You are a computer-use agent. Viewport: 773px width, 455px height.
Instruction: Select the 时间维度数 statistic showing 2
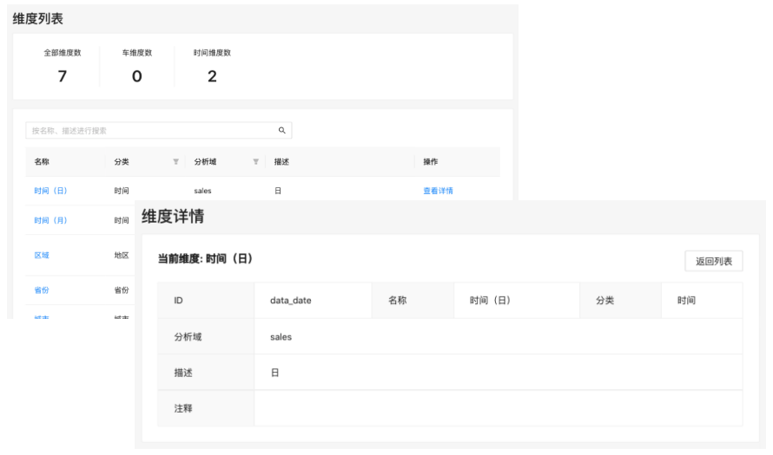[212, 67]
